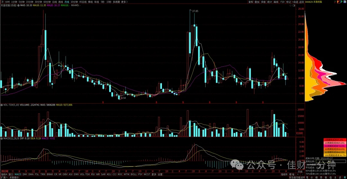Click the 指标A tab
The width and height of the screenshot is (347, 179).
click(4, 174)
